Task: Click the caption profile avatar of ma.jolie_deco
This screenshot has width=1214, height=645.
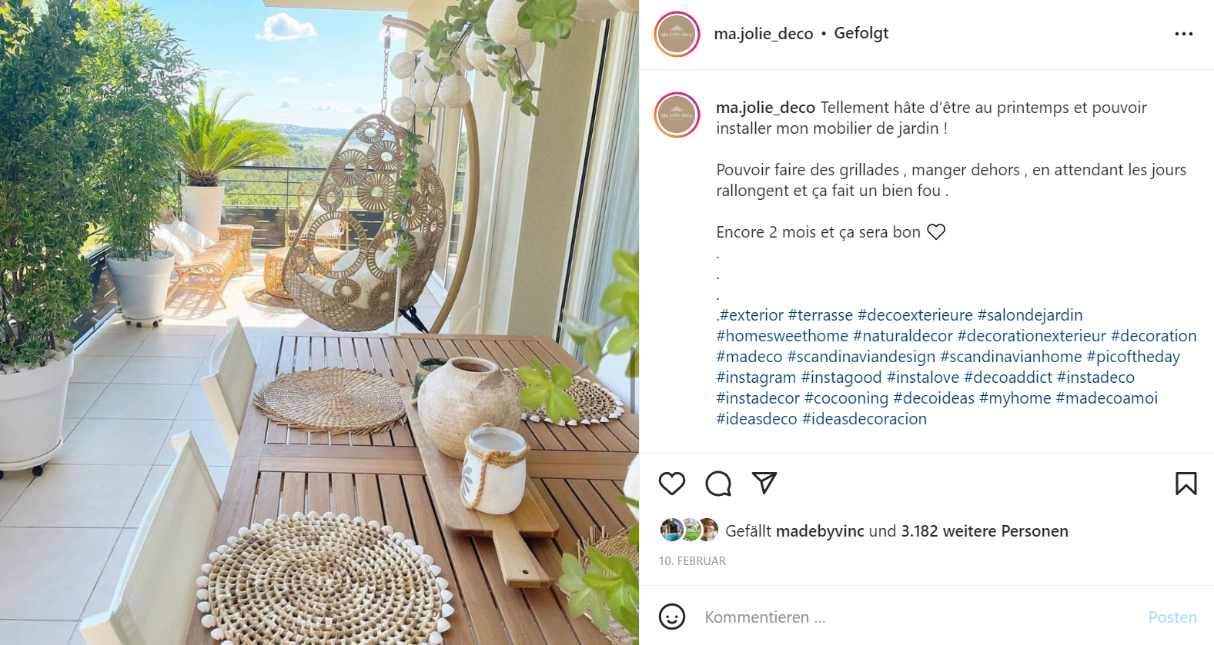Action: (x=677, y=115)
